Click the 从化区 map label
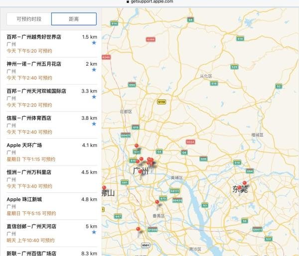 pos(206,76)
